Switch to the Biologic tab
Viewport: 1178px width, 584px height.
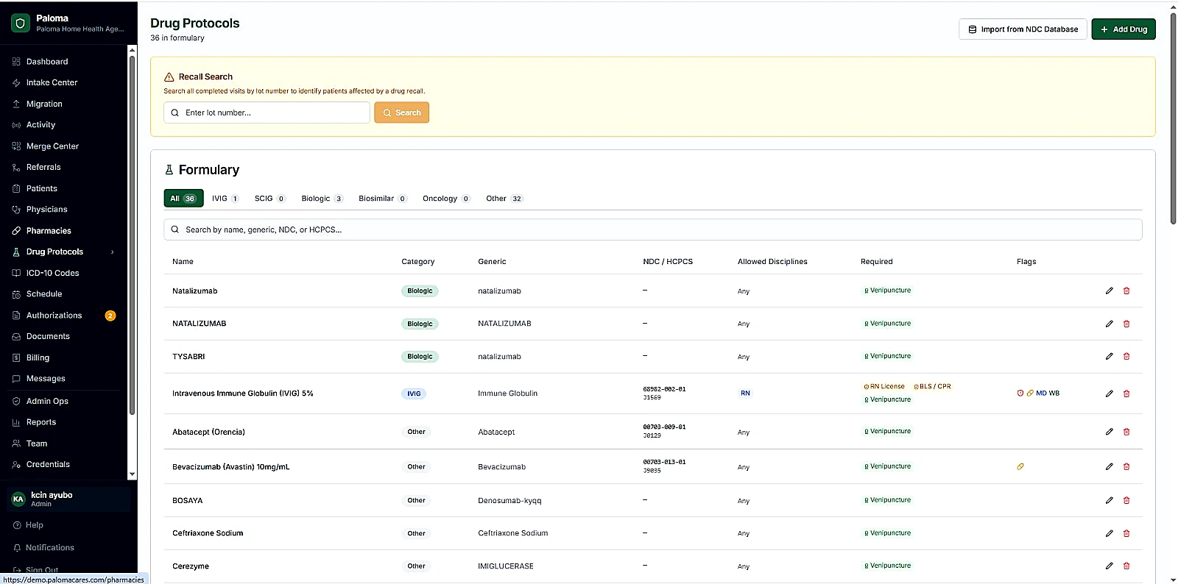pos(322,199)
